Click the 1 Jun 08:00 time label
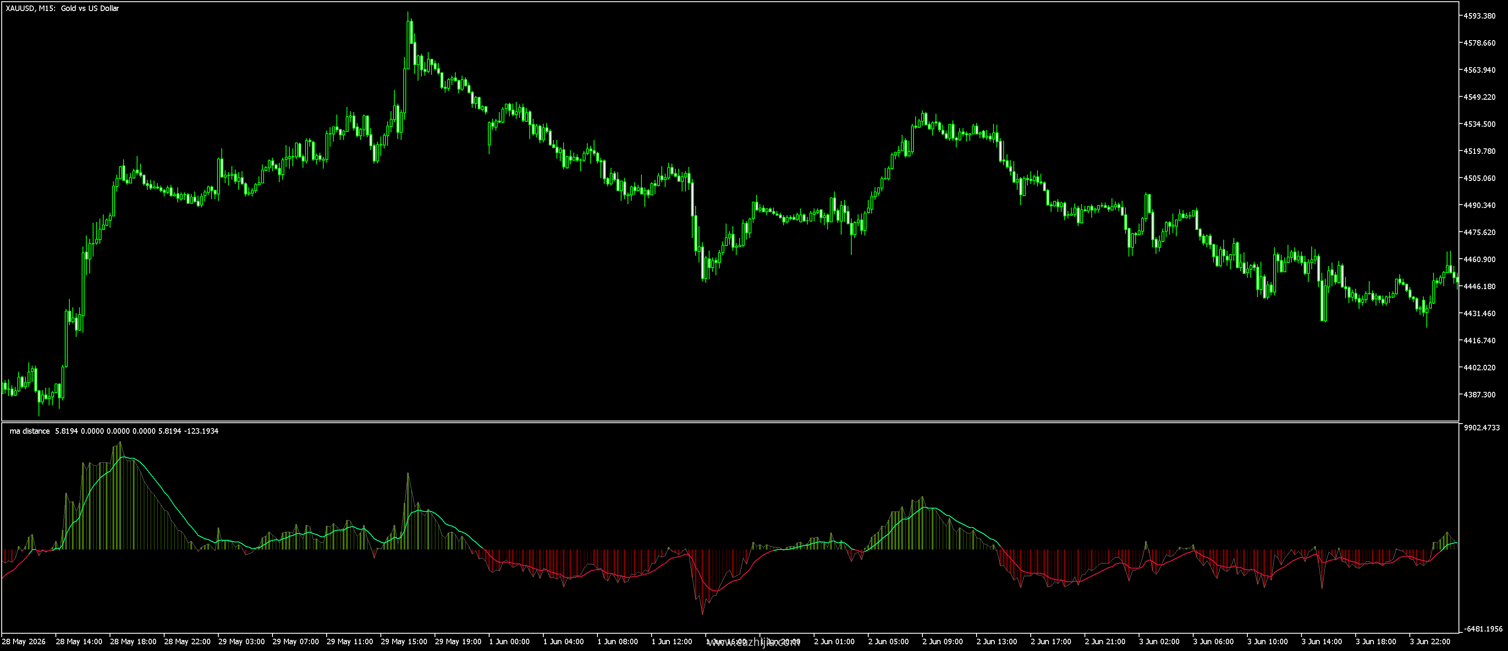Screen dimensions: 1508x651 pos(618,642)
